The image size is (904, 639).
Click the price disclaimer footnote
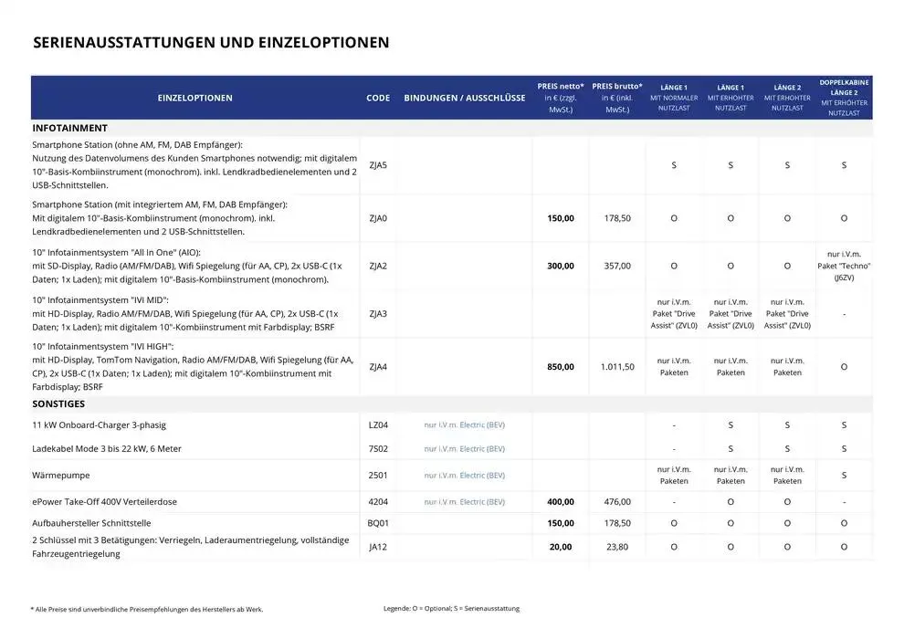(x=152, y=609)
